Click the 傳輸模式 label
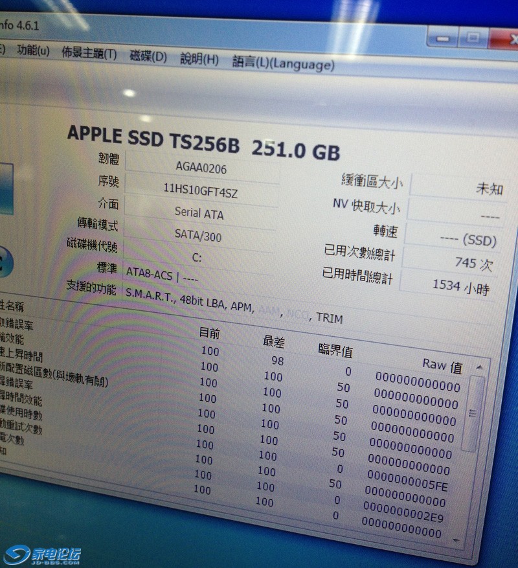The image size is (518, 568). pyautogui.click(x=98, y=224)
